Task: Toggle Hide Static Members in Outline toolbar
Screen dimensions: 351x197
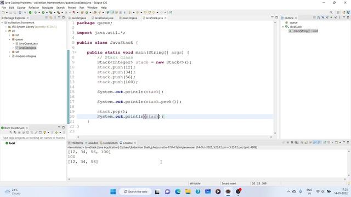Action: click(327, 18)
